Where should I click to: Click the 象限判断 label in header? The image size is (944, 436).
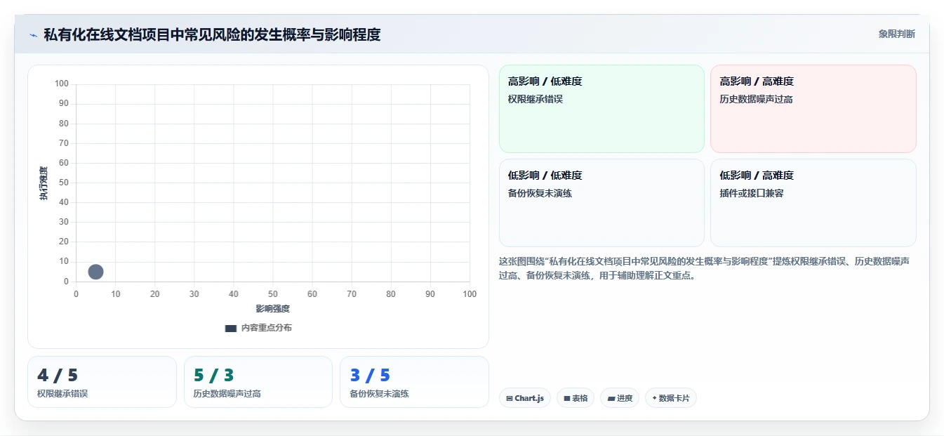tap(896, 34)
